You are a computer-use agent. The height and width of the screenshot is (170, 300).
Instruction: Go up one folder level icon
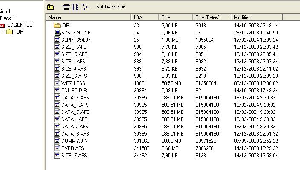click(x=50, y=7)
